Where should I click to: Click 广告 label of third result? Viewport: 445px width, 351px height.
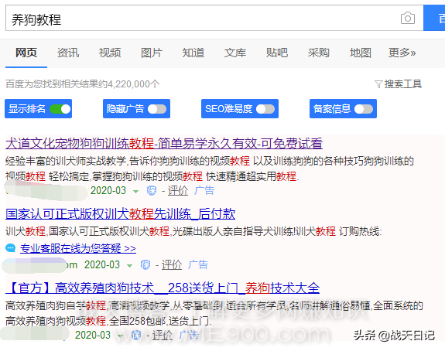pyautogui.click(x=189, y=335)
